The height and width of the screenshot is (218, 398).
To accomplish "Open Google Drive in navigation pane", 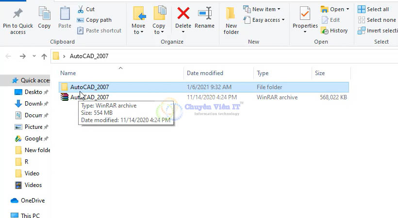I will (32, 139).
